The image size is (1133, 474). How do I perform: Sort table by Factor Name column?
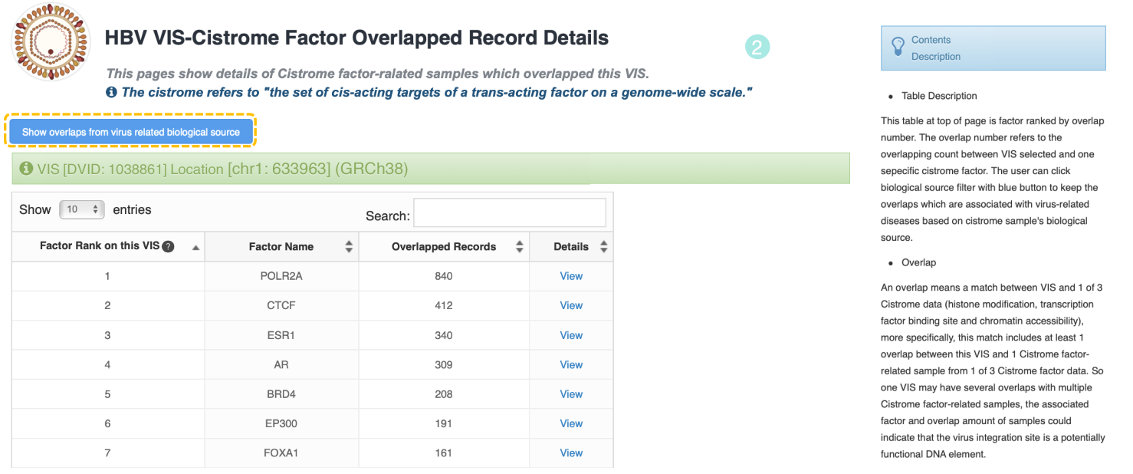click(x=349, y=247)
